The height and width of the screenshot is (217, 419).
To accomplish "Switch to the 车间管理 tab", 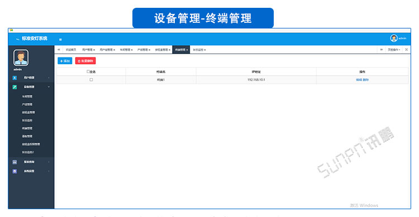I will click(x=125, y=50).
